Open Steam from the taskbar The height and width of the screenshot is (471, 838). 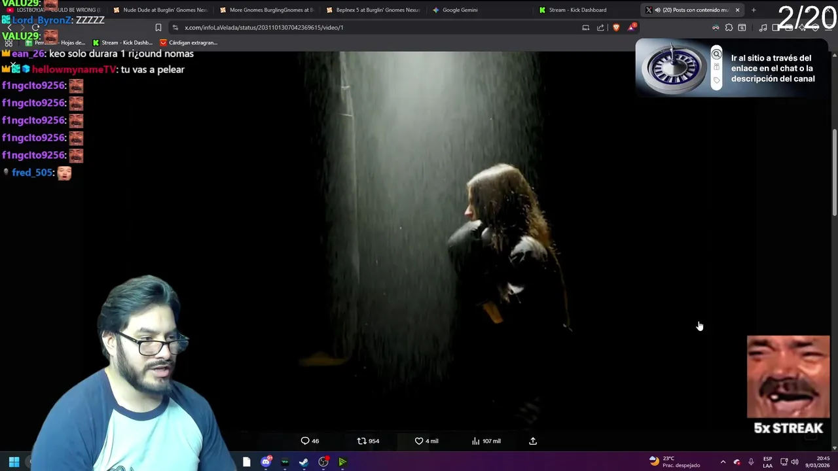point(304,462)
